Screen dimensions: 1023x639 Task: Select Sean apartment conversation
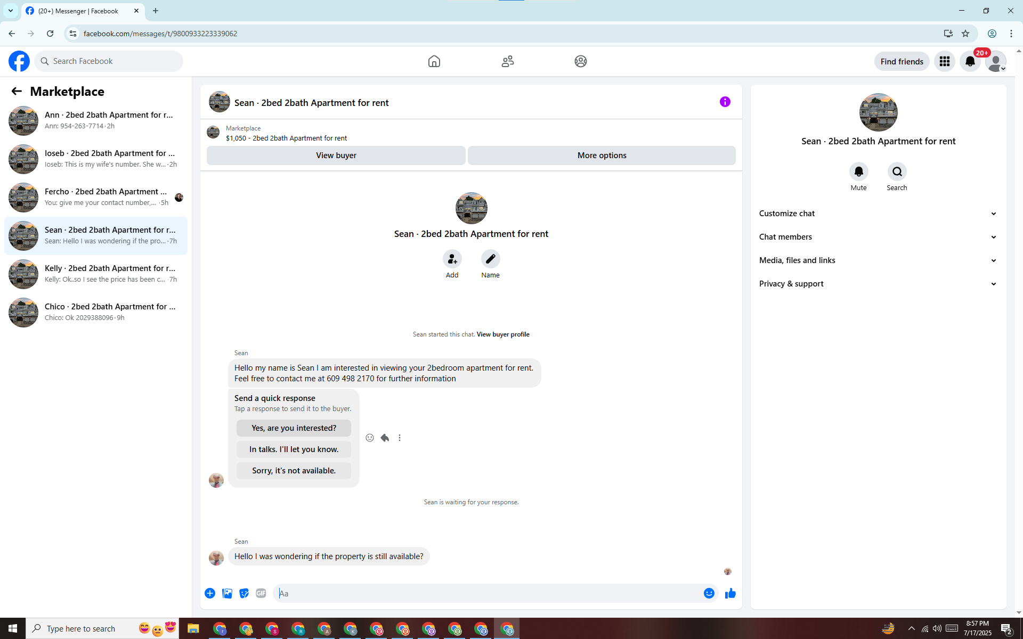tap(96, 236)
